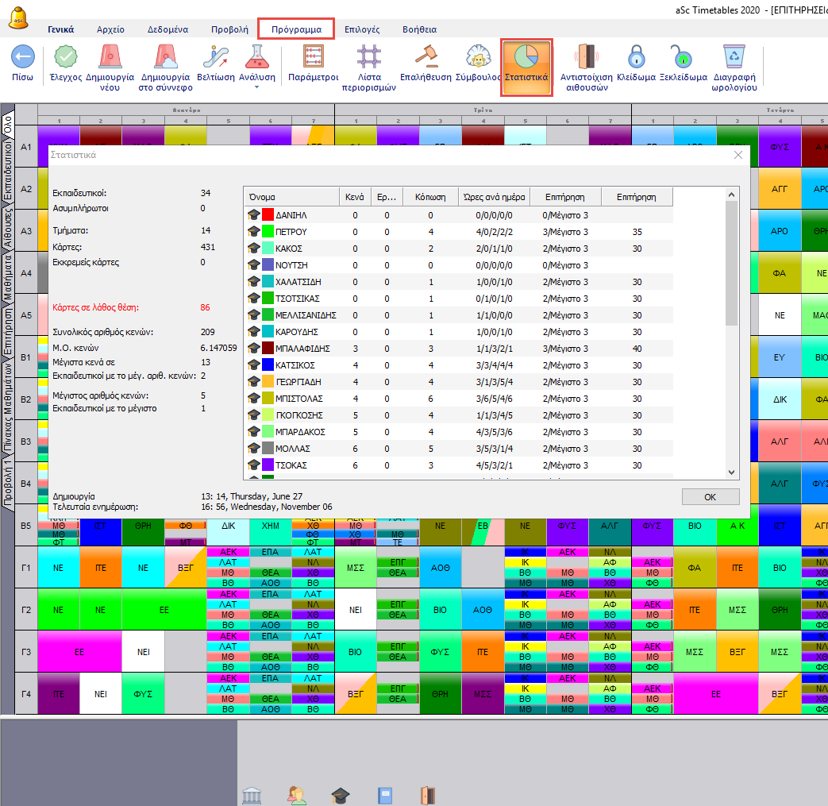Switch to the Επιλογές ribbon tab

(x=362, y=29)
